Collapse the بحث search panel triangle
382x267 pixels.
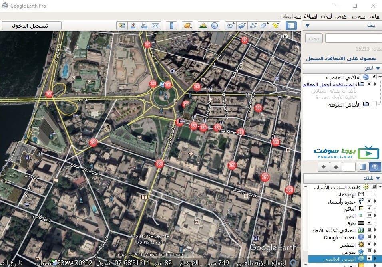(308, 26)
